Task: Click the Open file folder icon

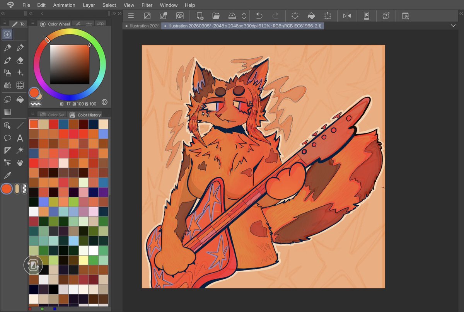Action: [216, 16]
